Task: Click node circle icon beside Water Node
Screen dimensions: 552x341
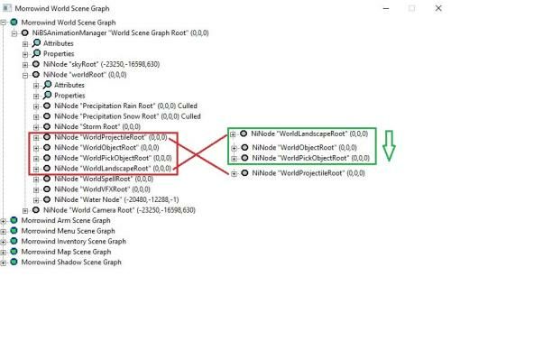Action: click(47, 199)
